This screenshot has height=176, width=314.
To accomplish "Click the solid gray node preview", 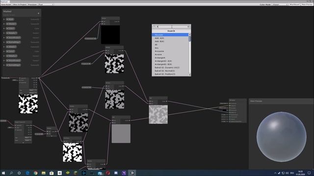I will point(121,133).
